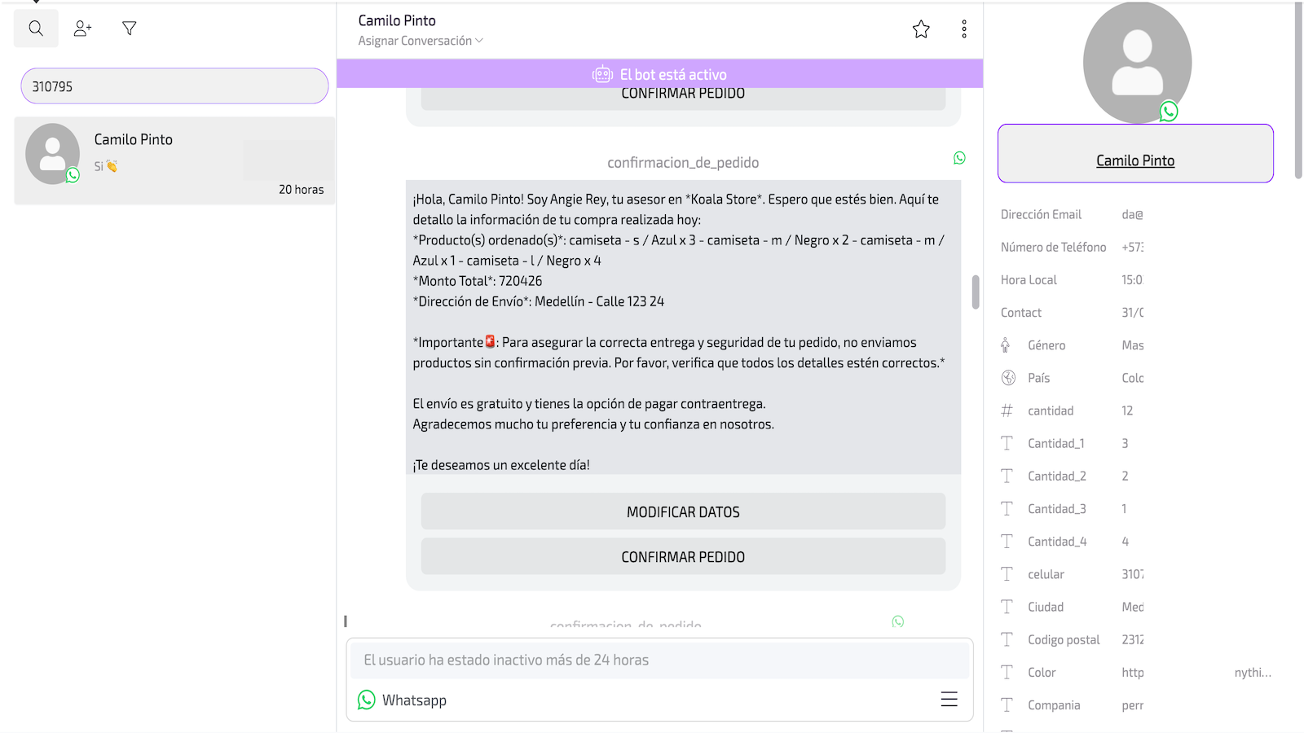Click the Camilo Pinto chat header name
The image size is (1304, 733).
[x=397, y=20]
